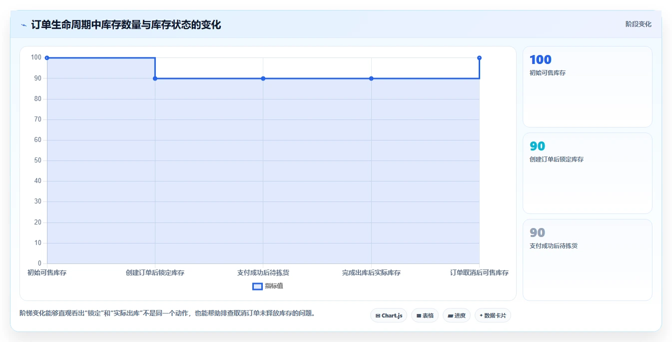Click the y-axis value 0
This screenshot has height=342, width=672.
click(x=39, y=263)
